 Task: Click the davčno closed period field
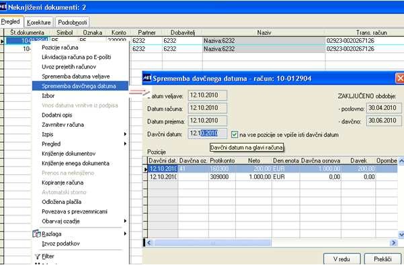click(x=384, y=121)
